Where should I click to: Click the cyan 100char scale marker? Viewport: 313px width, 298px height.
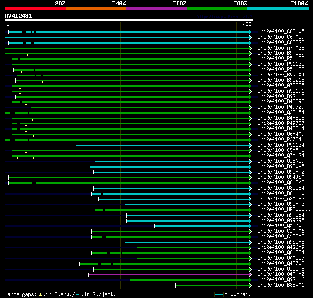click(219, 294)
